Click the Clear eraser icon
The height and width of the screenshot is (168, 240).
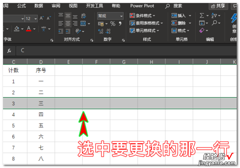pos(202,30)
